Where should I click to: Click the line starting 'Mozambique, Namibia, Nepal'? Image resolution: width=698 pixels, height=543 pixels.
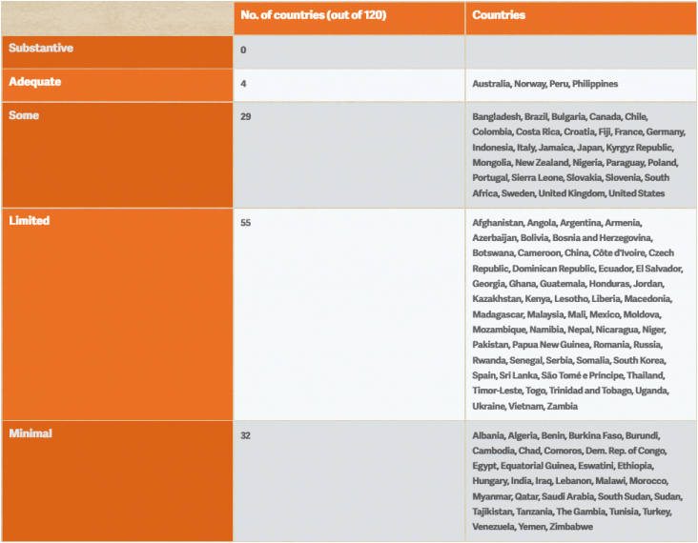[x=569, y=330]
